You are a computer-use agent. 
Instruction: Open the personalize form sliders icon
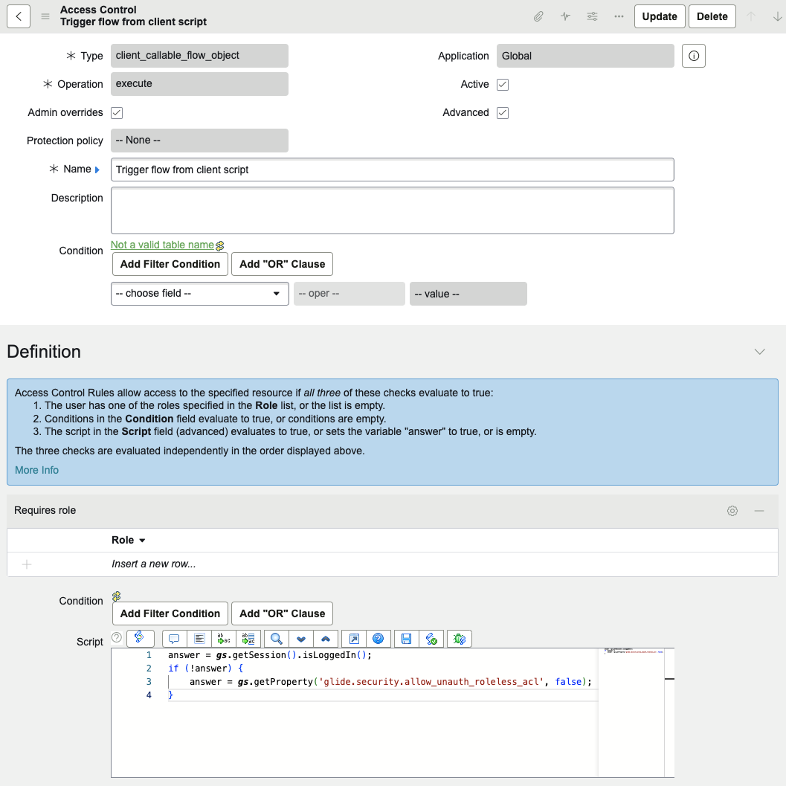(592, 16)
